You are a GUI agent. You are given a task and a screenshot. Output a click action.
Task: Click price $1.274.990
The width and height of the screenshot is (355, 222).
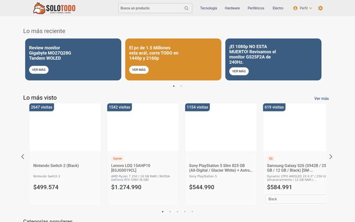pos(126,187)
